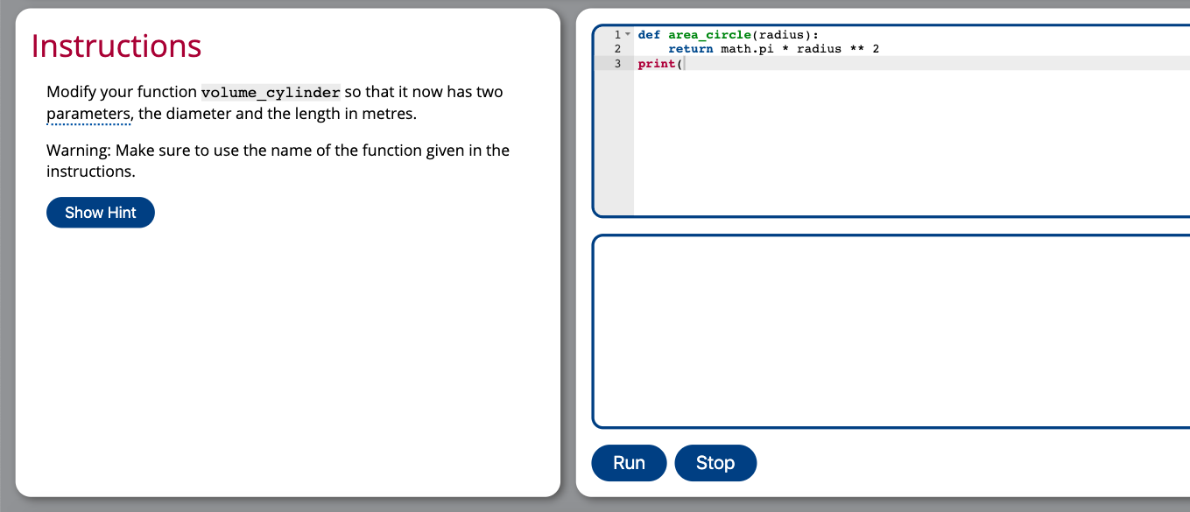Click the volume_cylinder code snippet in instructions
The width and height of the screenshot is (1190, 512).
pos(271,91)
